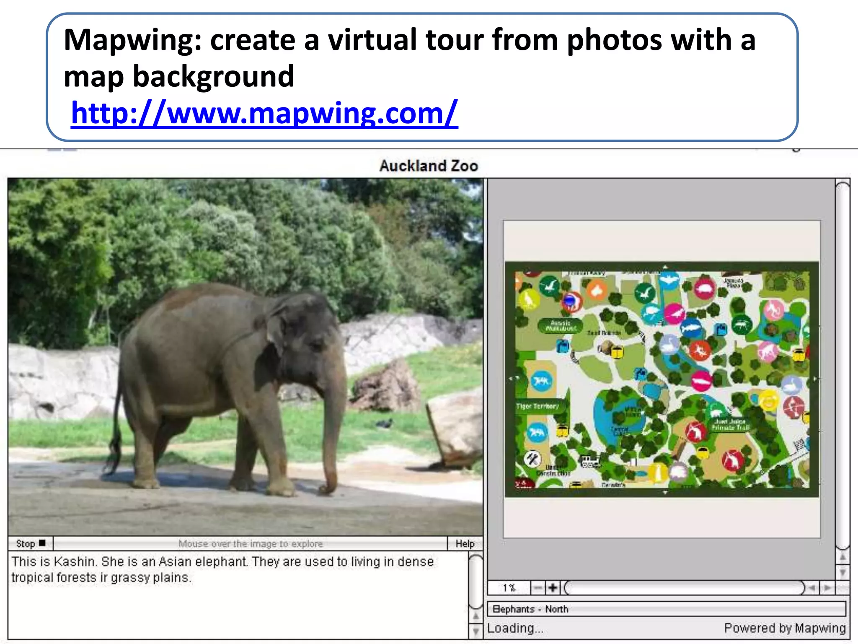Click the map scroll down arrow

(x=843, y=572)
